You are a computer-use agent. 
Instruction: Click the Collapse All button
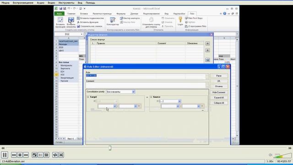tap(219, 103)
